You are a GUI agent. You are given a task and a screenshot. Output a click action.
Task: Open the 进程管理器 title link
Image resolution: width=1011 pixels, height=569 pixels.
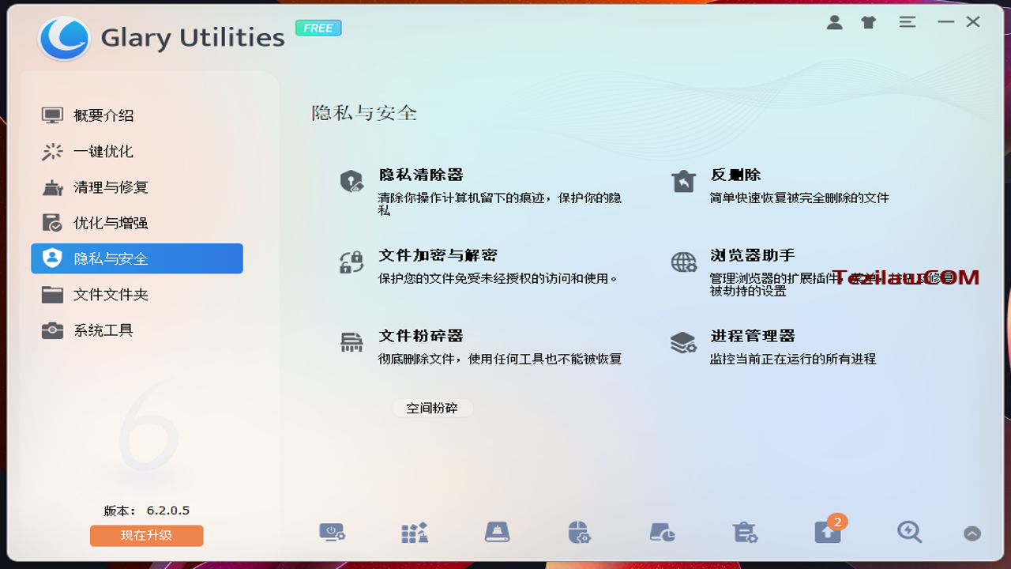pyautogui.click(x=753, y=336)
